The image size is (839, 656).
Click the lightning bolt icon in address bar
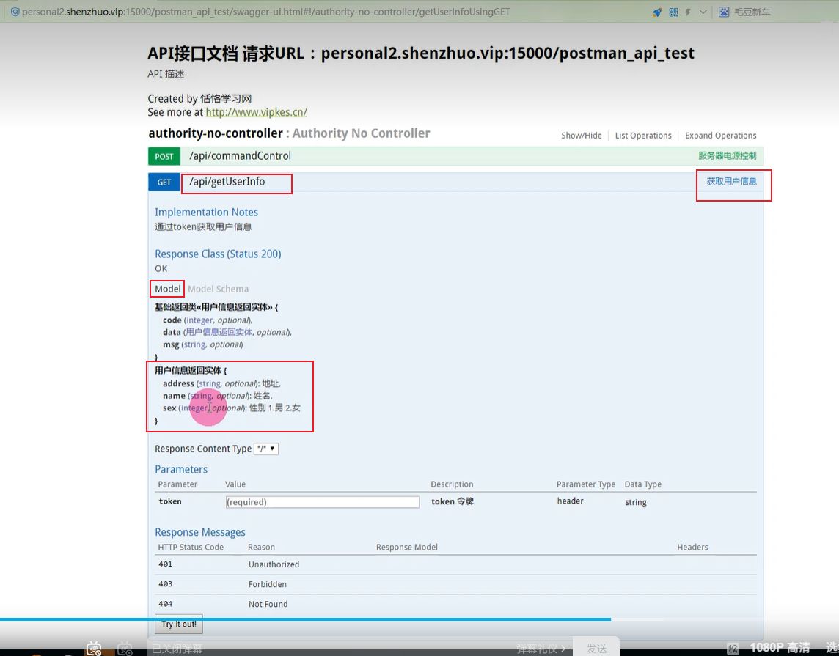tap(688, 12)
